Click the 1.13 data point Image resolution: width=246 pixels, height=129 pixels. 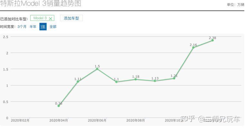coord(155,81)
